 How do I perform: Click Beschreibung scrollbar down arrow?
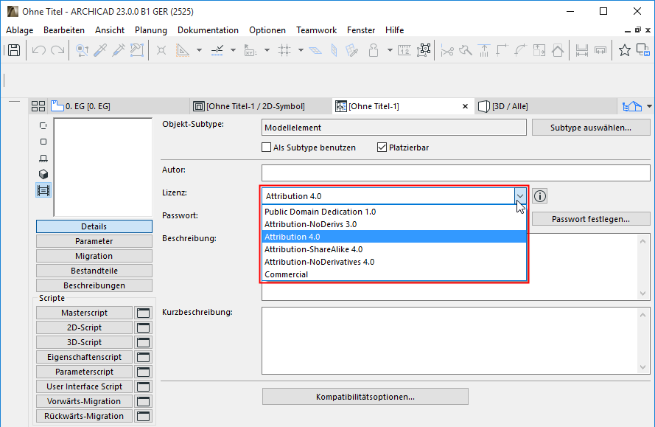(643, 294)
